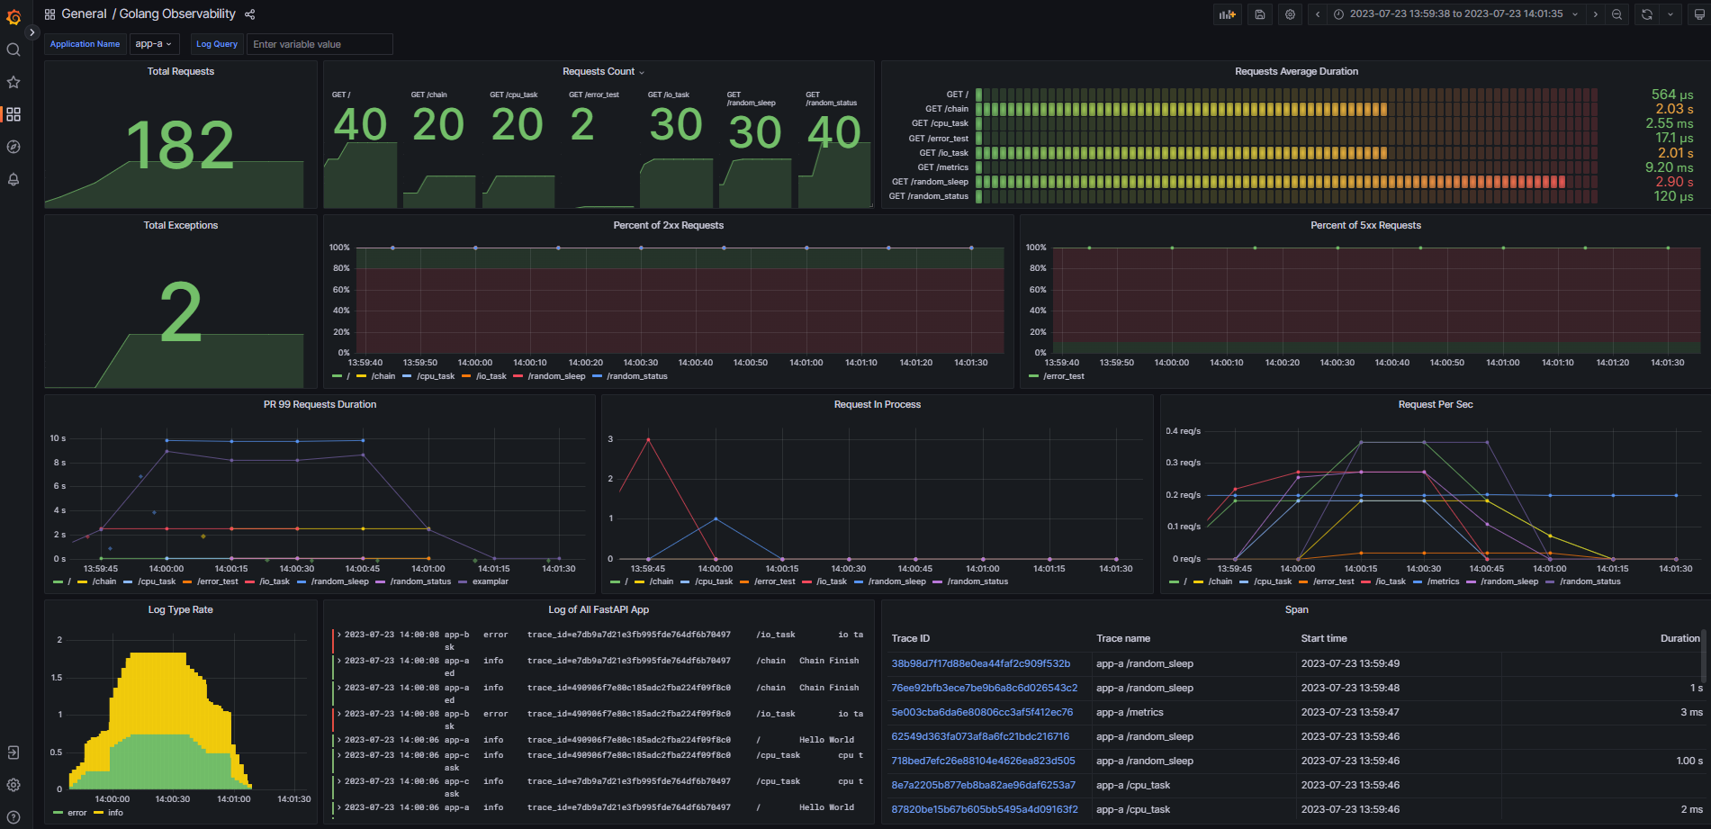The image size is (1711, 829).
Task: Open the time range picker
Action: 1456,14
